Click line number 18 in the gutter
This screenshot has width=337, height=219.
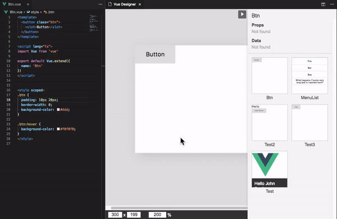[8, 100]
